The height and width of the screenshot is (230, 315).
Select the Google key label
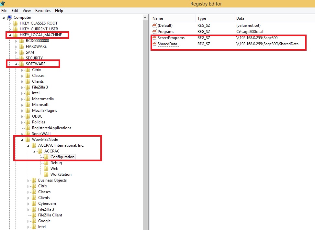[x=44, y=221]
